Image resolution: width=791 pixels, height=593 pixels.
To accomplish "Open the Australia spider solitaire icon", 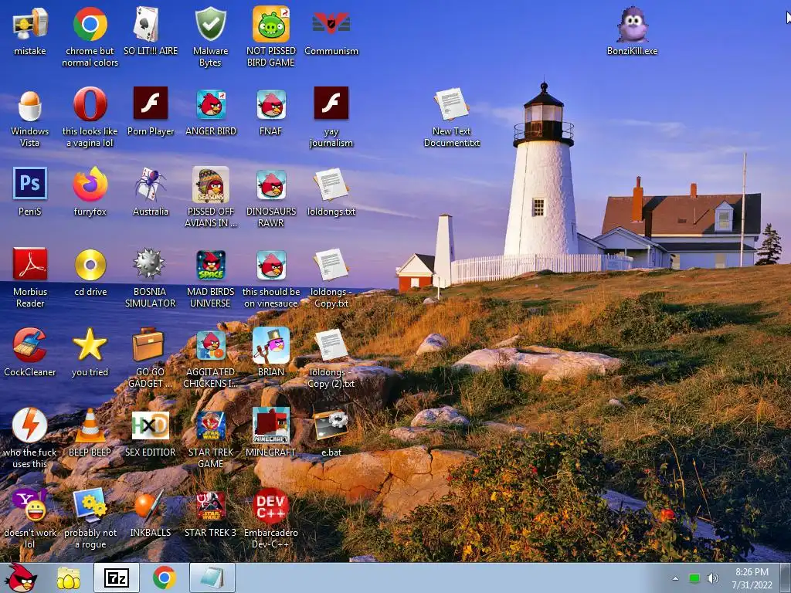I will click(x=150, y=184).
